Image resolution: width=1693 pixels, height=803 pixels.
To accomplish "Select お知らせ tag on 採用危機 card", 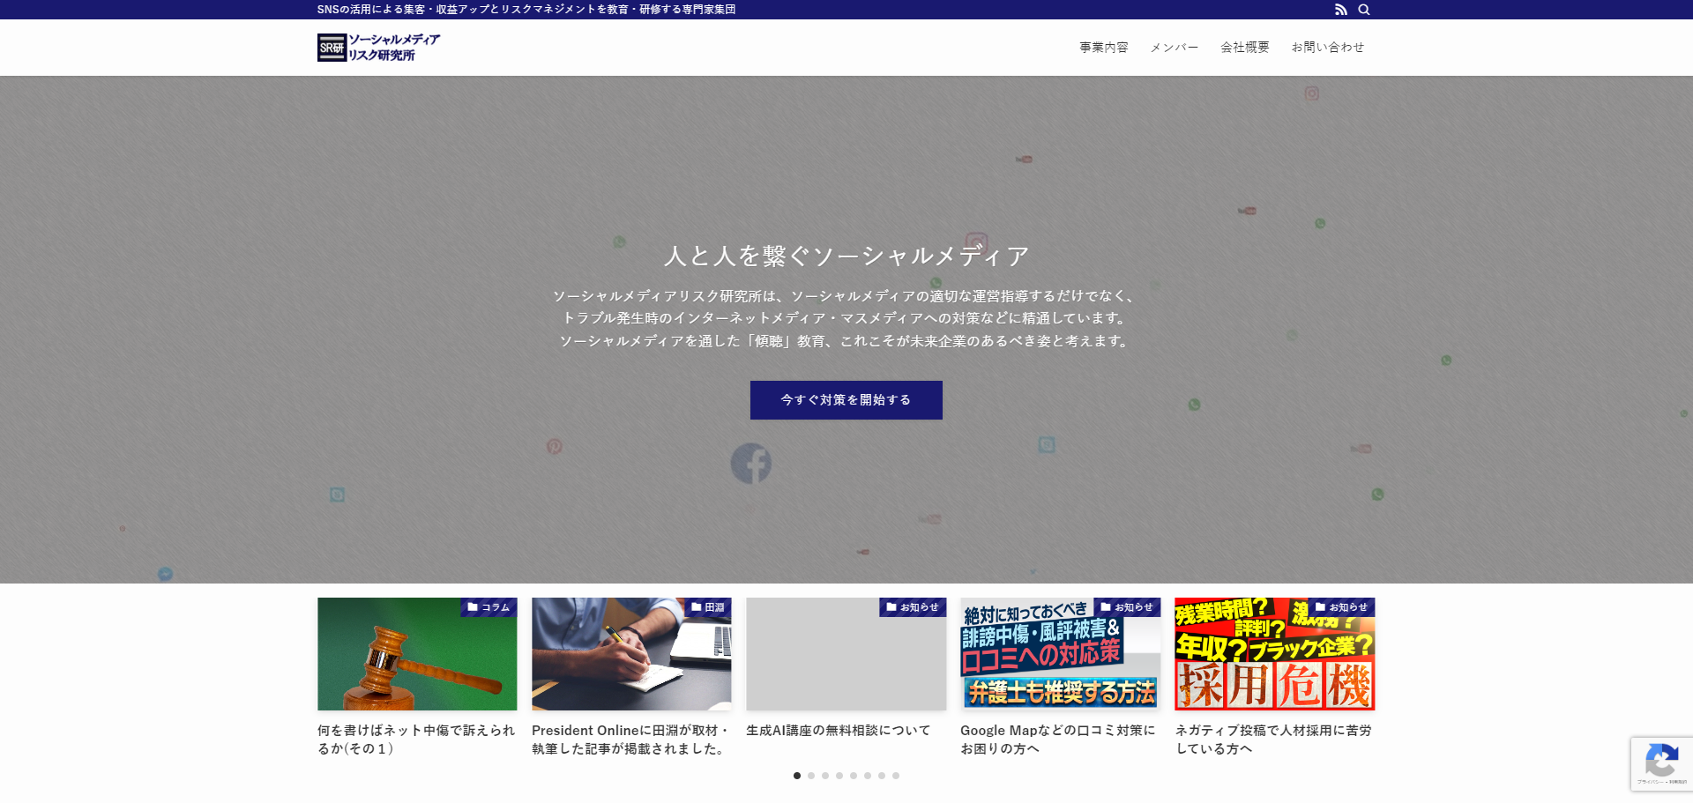I will click(x=1341, y=607).
